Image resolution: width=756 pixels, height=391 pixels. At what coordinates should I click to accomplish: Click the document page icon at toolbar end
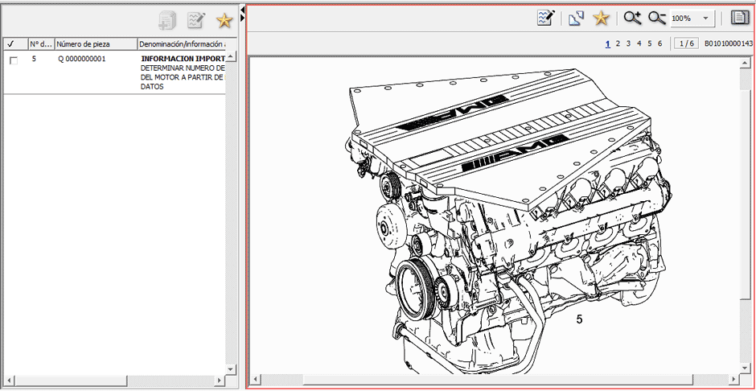pos(738,19)
